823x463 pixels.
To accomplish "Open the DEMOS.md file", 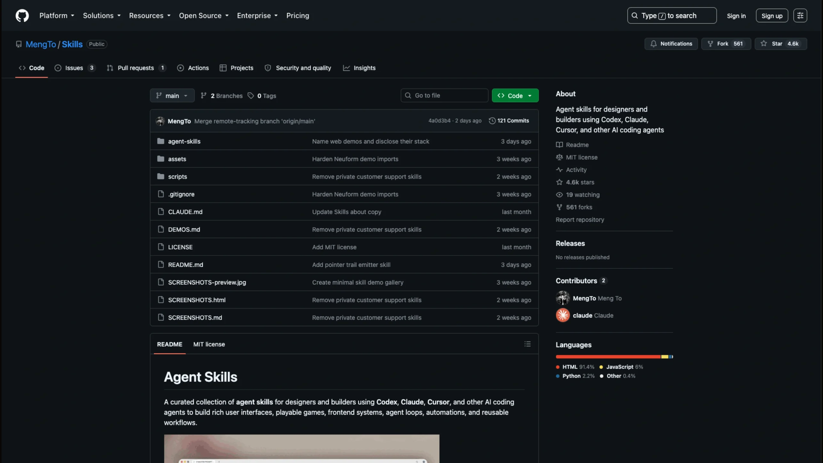I will pos(184,229).
